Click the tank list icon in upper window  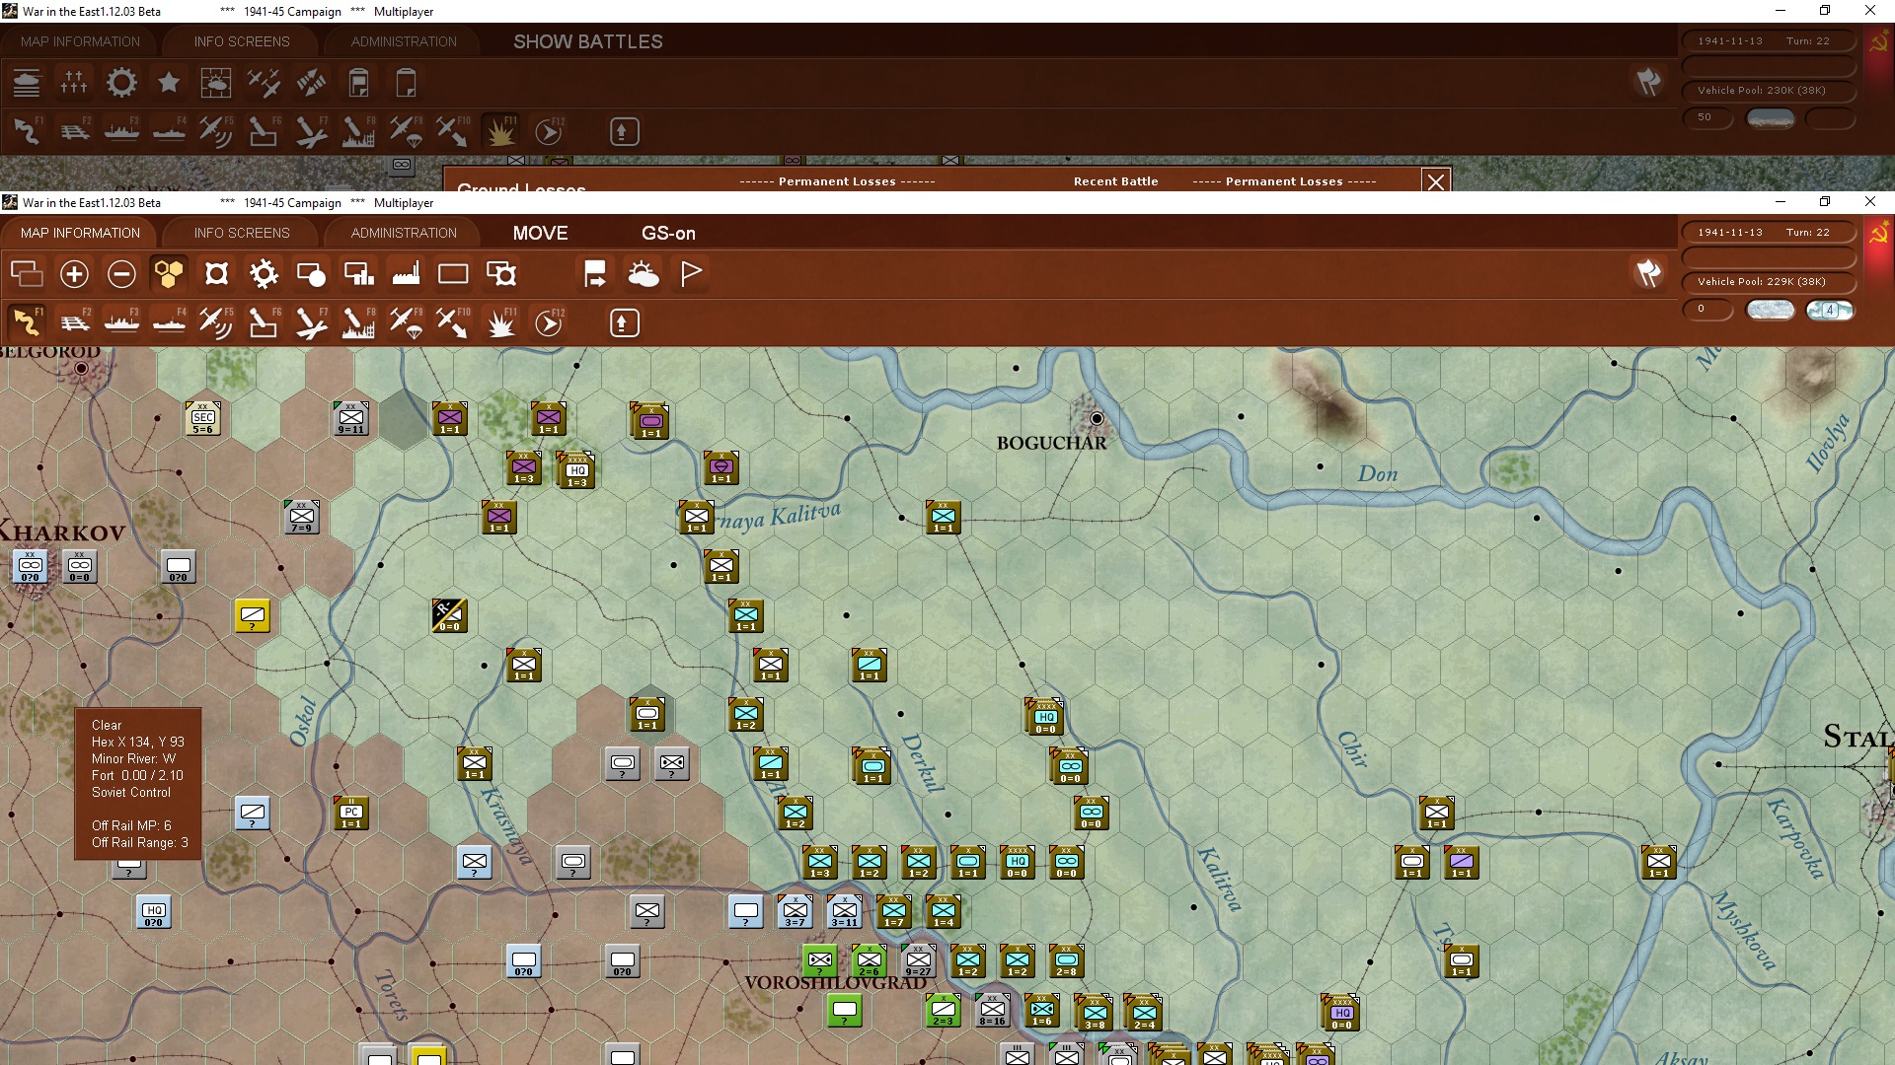click(27, 83)
